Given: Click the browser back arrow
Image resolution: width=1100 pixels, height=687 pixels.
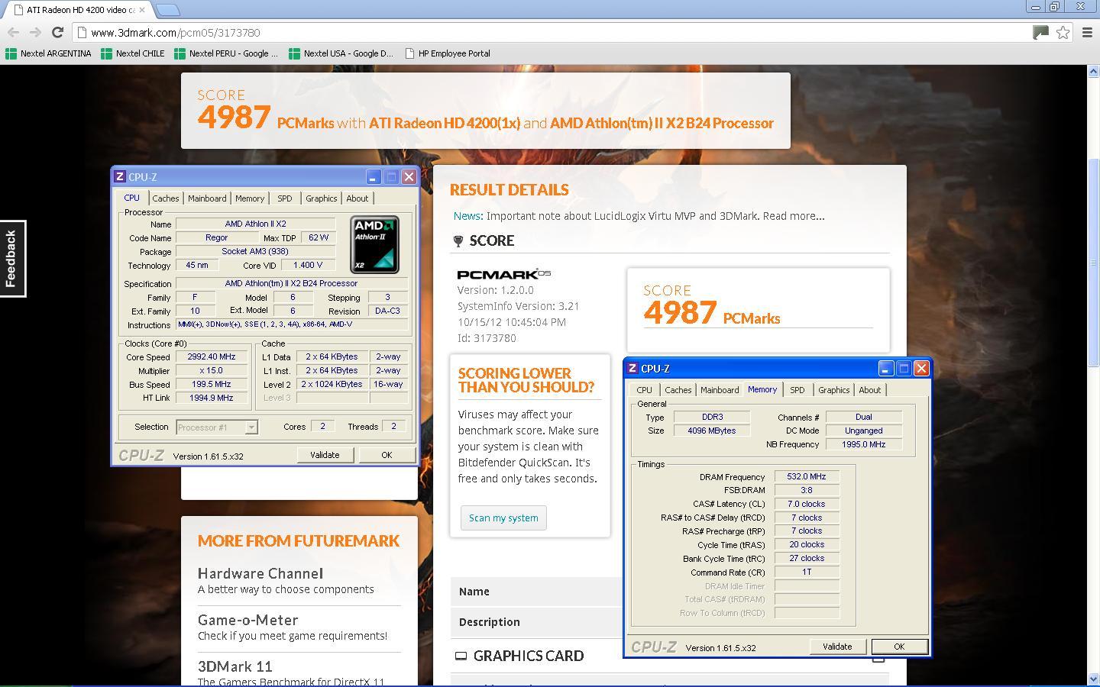Looking at the screenshot, I should pos(13,32).
